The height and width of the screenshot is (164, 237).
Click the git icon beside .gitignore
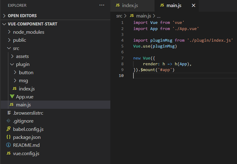point(8,121)
